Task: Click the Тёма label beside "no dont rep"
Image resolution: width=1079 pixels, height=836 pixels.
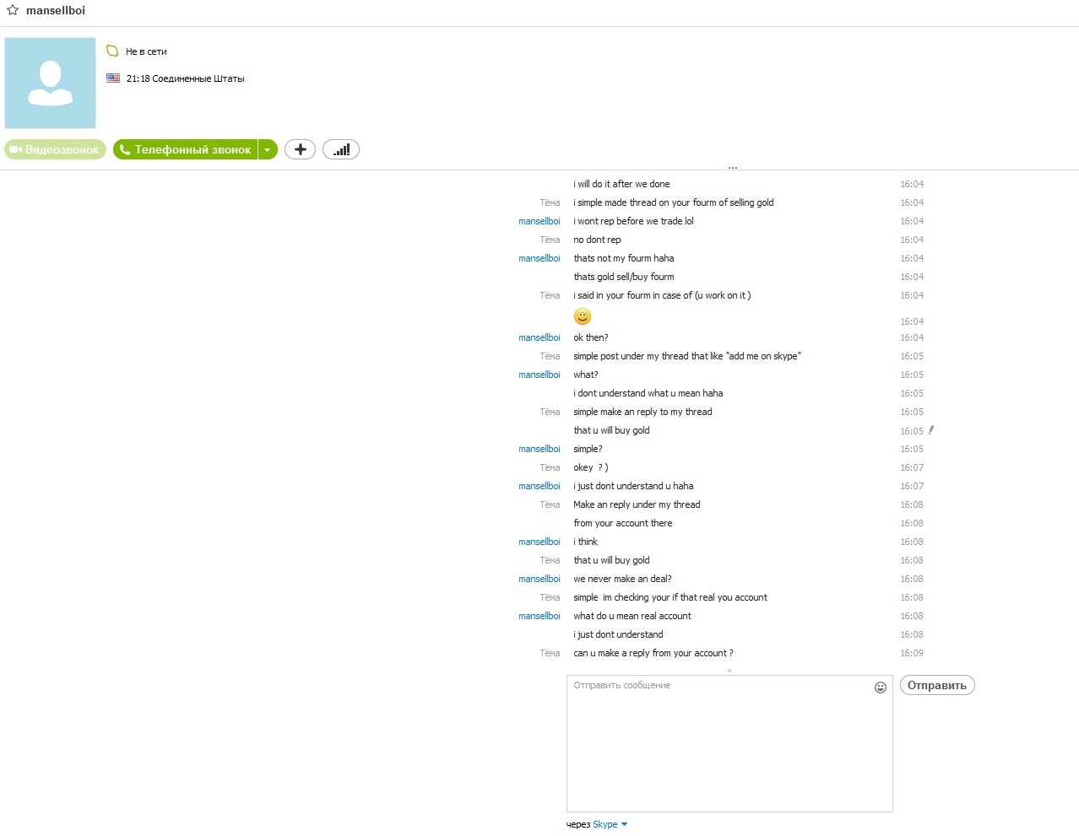Action: tap(550, 240)
